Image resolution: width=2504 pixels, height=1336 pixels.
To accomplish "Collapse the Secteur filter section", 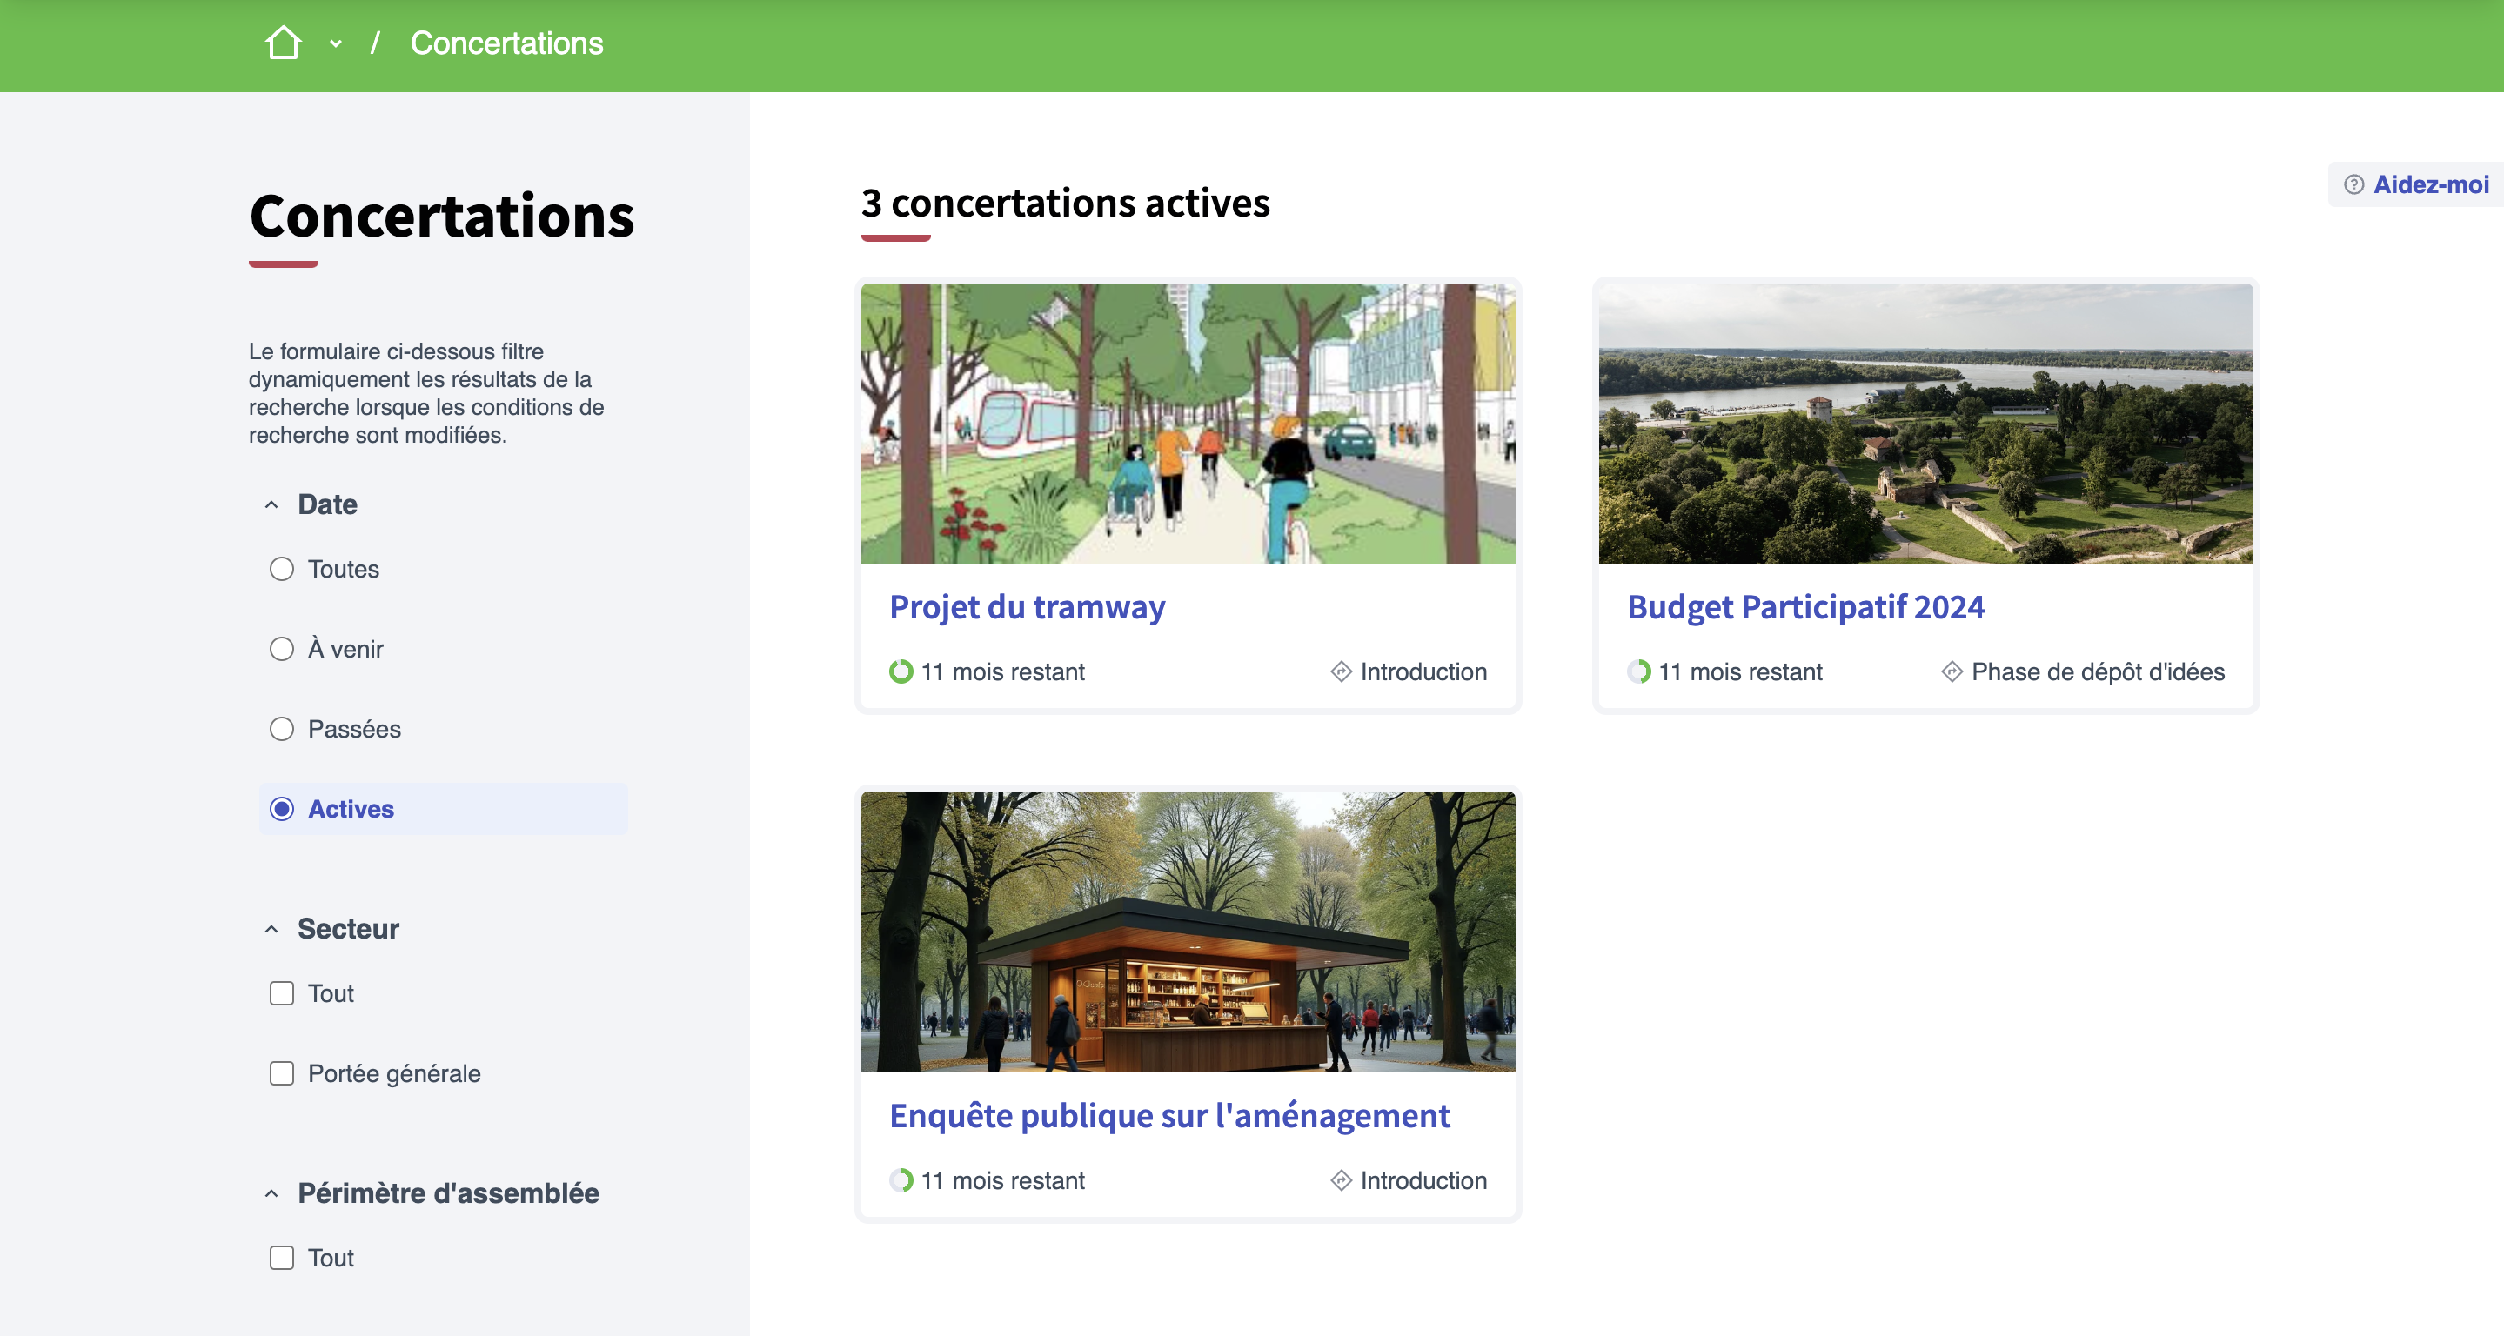I will [x=271, y=929].
